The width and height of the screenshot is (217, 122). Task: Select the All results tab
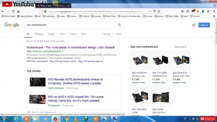pyautogui.click(x=28, y=34)
